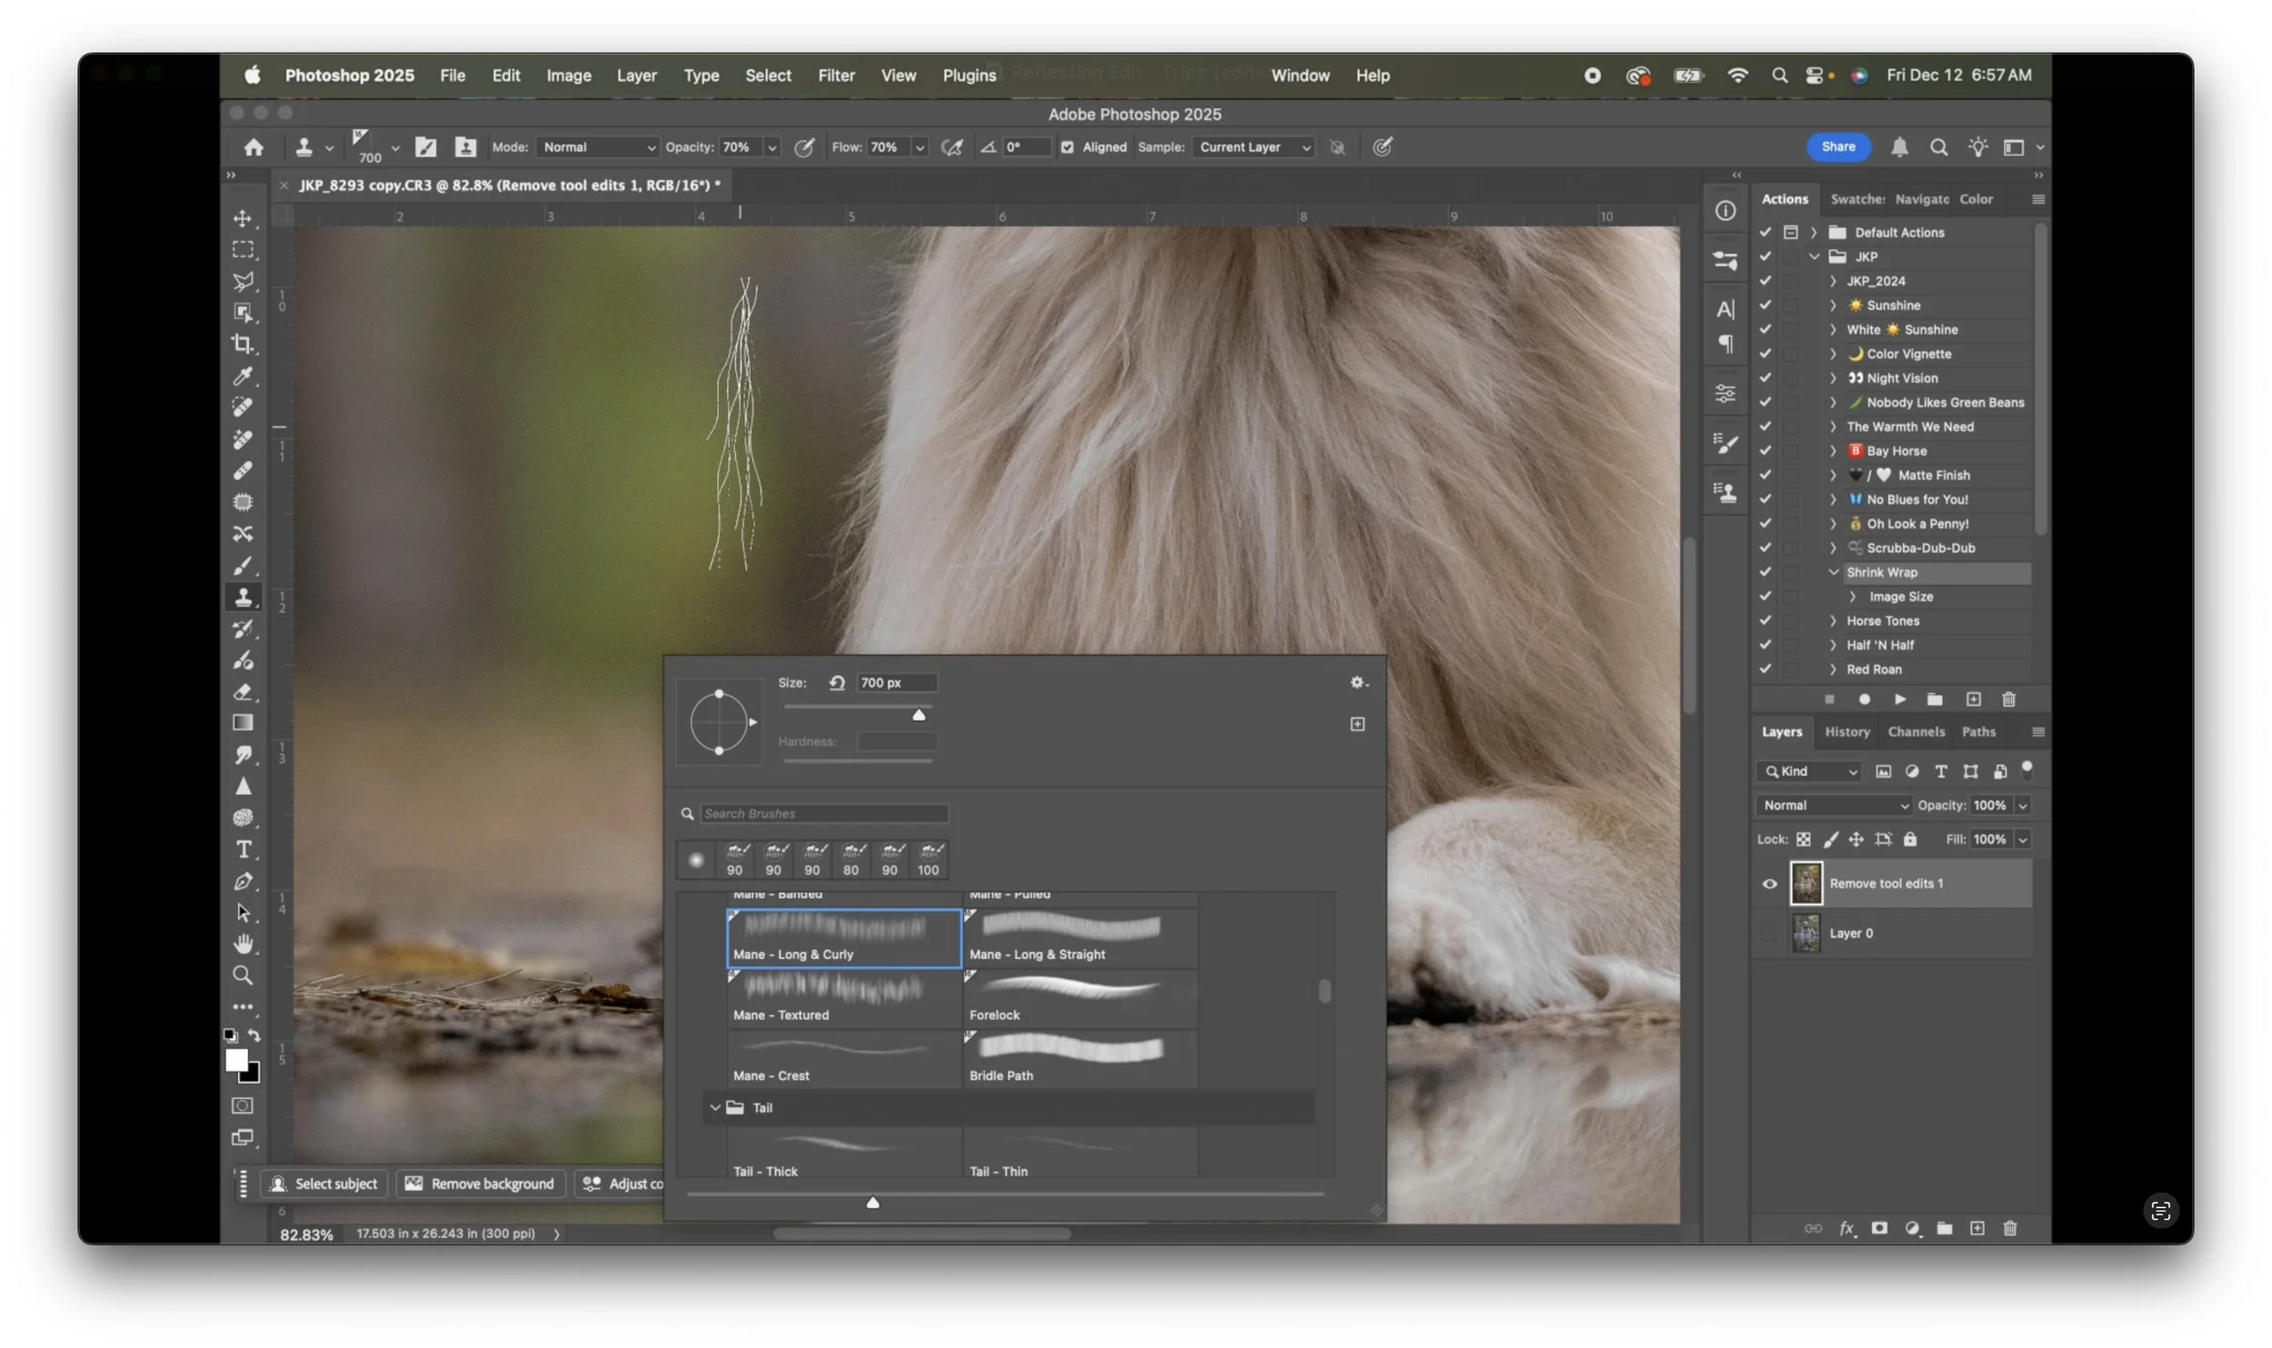Hide the Remove tool edits 1 layer

pos(1769,884)
